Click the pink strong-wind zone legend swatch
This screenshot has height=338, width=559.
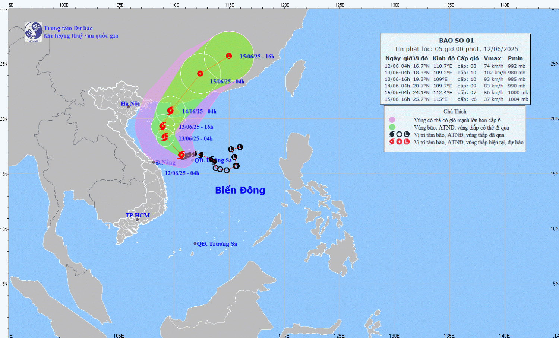click(392, 120)
